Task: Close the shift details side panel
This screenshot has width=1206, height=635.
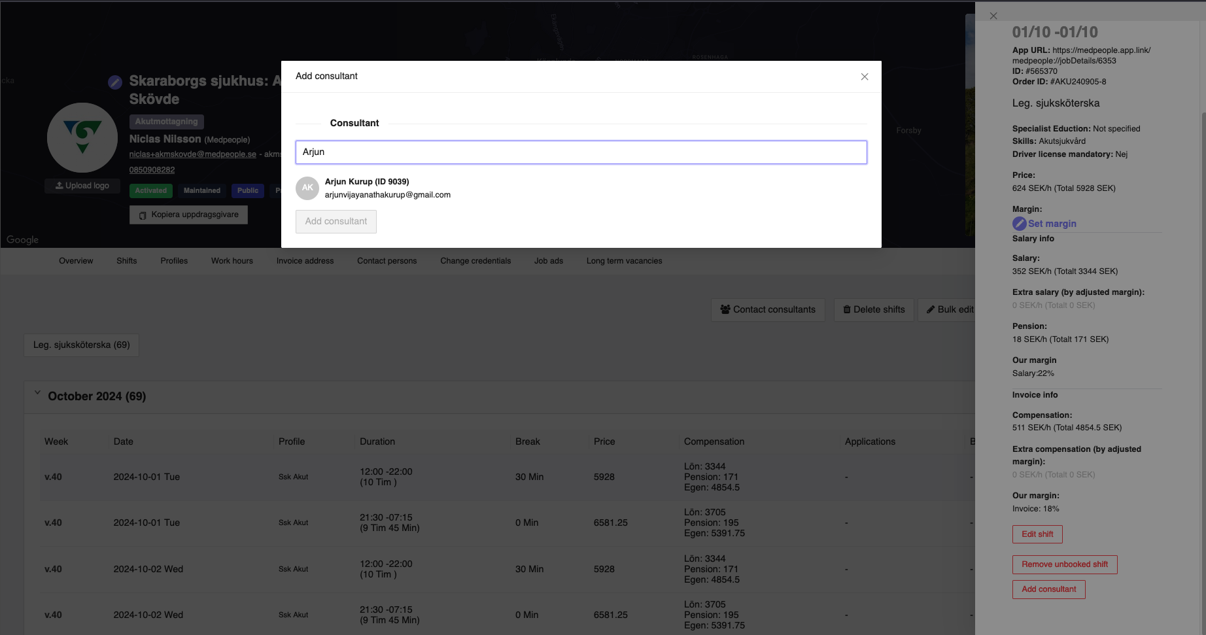Action: (993, 16)
